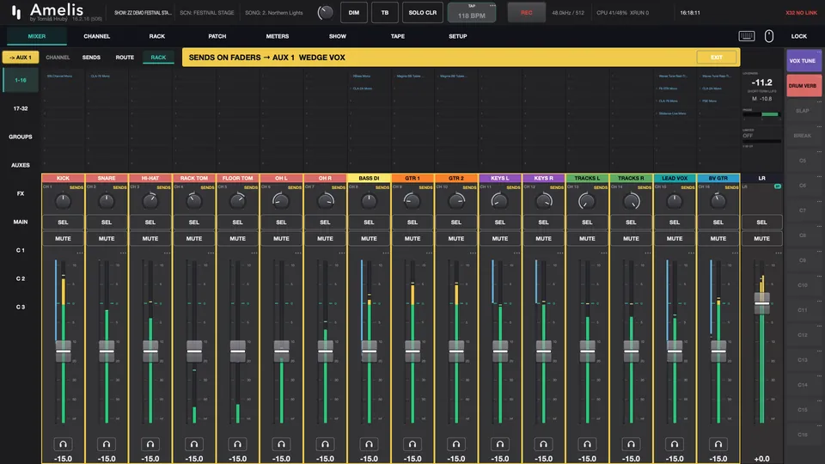This screenshot has height=464, width=825.
Task: Open the SNARE channel three-dot menu
Action: (123, 253)
